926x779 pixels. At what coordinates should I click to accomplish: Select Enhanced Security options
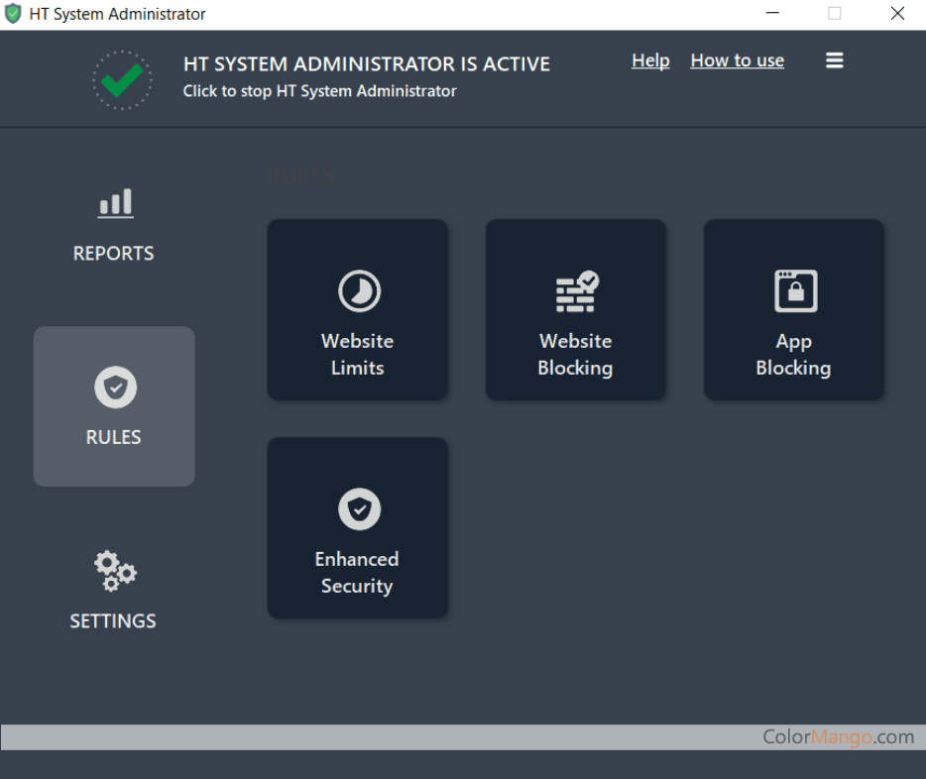[x=357, y=527]
